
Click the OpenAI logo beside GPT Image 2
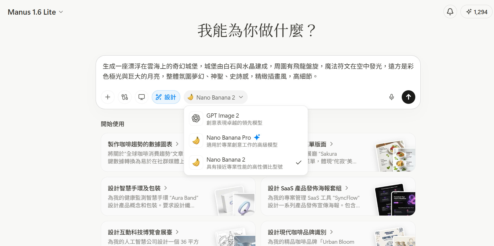coord(196,118)
